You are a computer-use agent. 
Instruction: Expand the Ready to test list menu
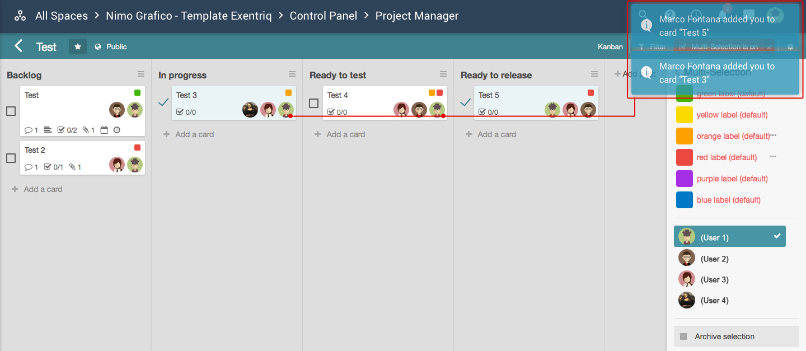[x=443, y=74]
